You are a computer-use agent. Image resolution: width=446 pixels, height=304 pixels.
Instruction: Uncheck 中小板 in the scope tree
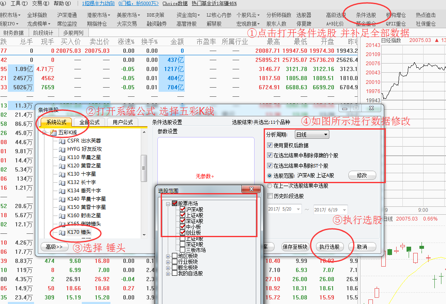tap(183, 227)
